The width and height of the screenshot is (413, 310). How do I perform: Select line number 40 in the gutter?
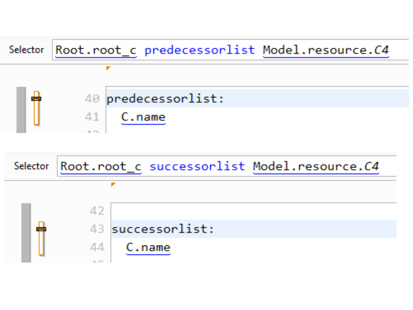tap(92, 99)
